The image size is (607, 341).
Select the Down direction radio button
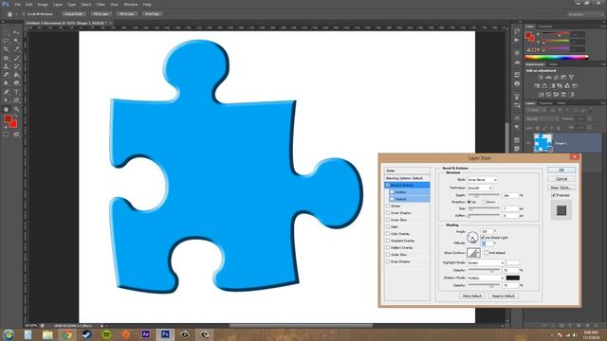coord(484,202)
